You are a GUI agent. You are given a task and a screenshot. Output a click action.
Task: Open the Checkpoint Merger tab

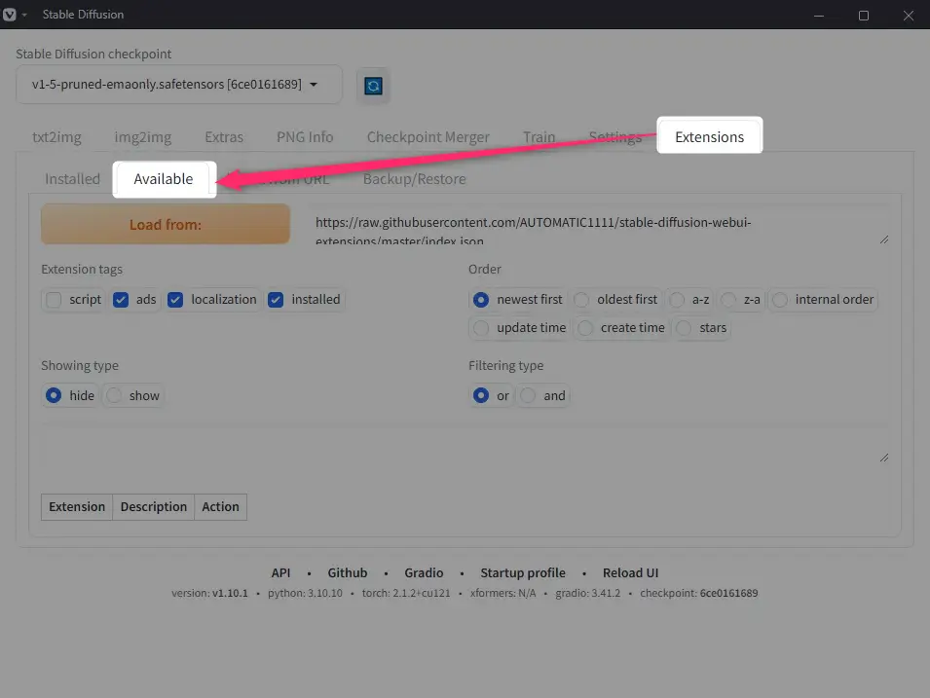(x=428, y=137)
